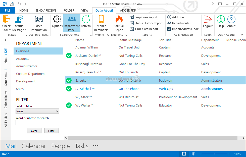Switch to the HOME tab

click(24, 11)
